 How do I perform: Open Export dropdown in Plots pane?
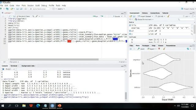(152, 49)
